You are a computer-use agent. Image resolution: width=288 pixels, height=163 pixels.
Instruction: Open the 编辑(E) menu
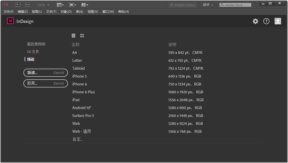23,12
